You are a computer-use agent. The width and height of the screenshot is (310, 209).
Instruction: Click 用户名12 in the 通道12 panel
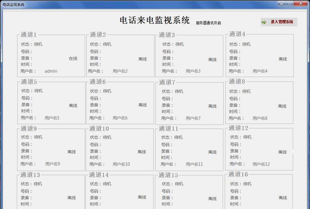(261, 164)
